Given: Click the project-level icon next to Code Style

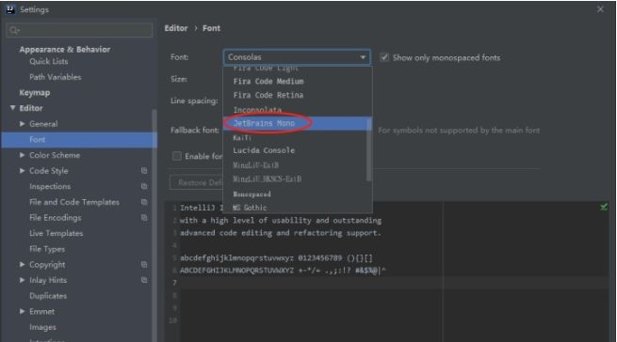Looking at the screenshot, I should coord(144,171).
